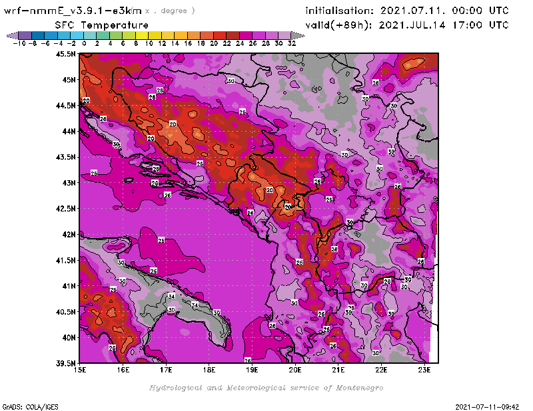Click the 23E longitude axis label
This screenshot has width=533, height=411.
coord(424,370)
